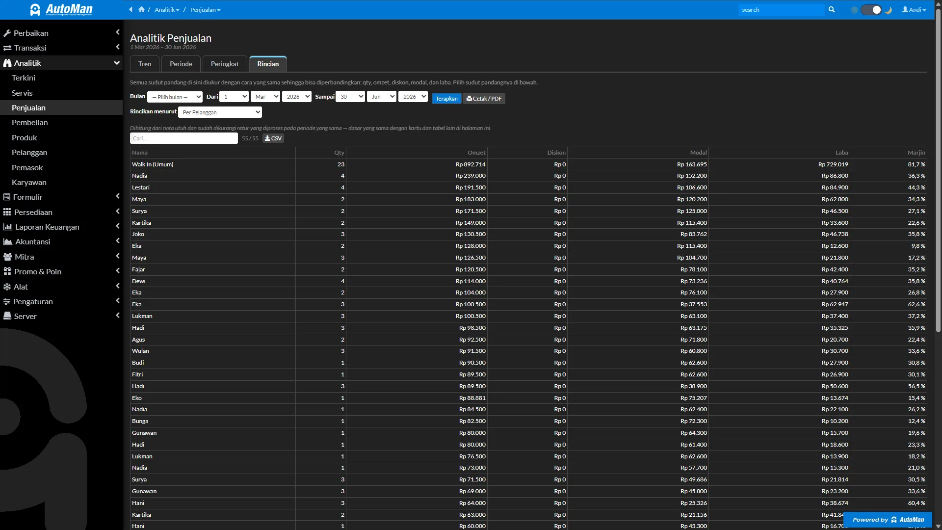Click the Cari table filter field
942x530 pixels.
pos(184,138)
